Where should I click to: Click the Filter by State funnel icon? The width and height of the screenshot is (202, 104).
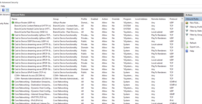coord(187,31)
